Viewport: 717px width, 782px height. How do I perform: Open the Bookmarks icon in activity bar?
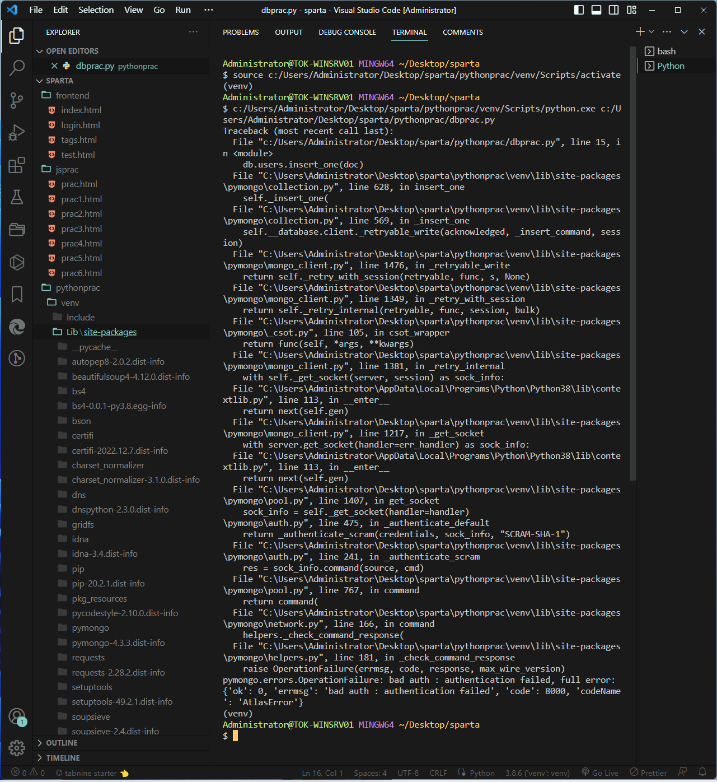pyautogui.click(x=17, y=294)
